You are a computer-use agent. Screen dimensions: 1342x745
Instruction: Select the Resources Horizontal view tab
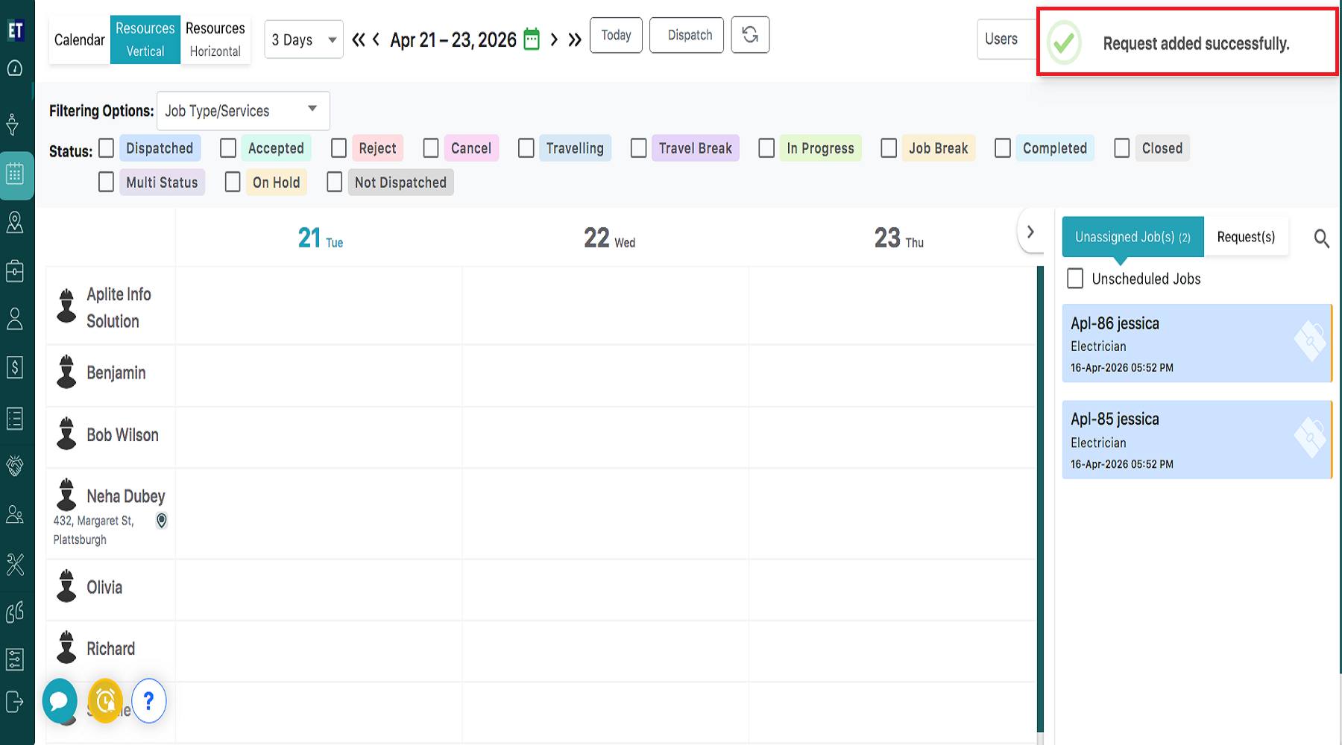[215, 39]
